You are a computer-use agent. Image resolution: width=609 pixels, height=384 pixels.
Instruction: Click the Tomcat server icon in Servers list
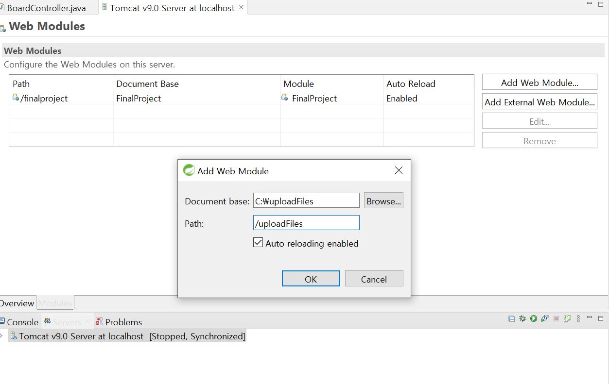[14, 336]
